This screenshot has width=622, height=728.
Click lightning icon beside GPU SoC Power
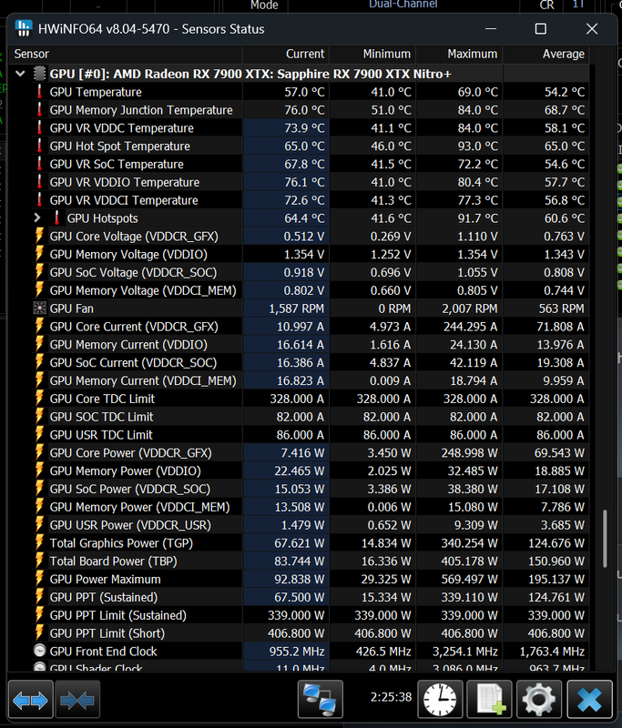click(x=39, y=489)
